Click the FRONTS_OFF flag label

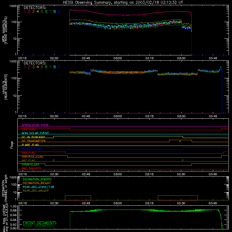(30, 164)
